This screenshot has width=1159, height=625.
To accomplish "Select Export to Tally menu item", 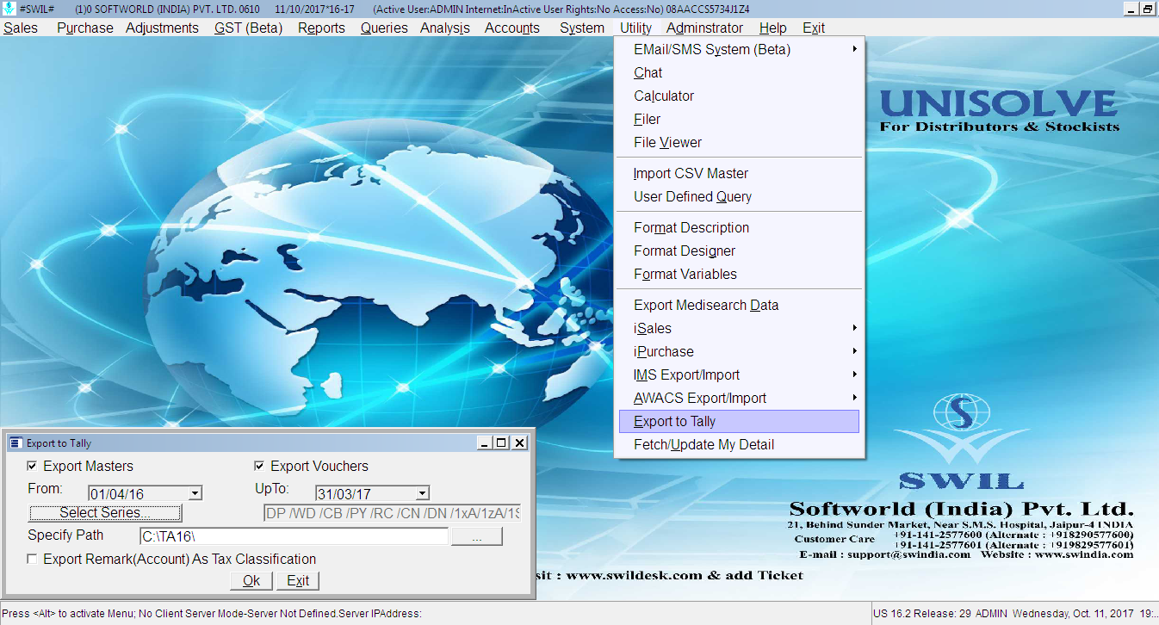I will point(740,422).
